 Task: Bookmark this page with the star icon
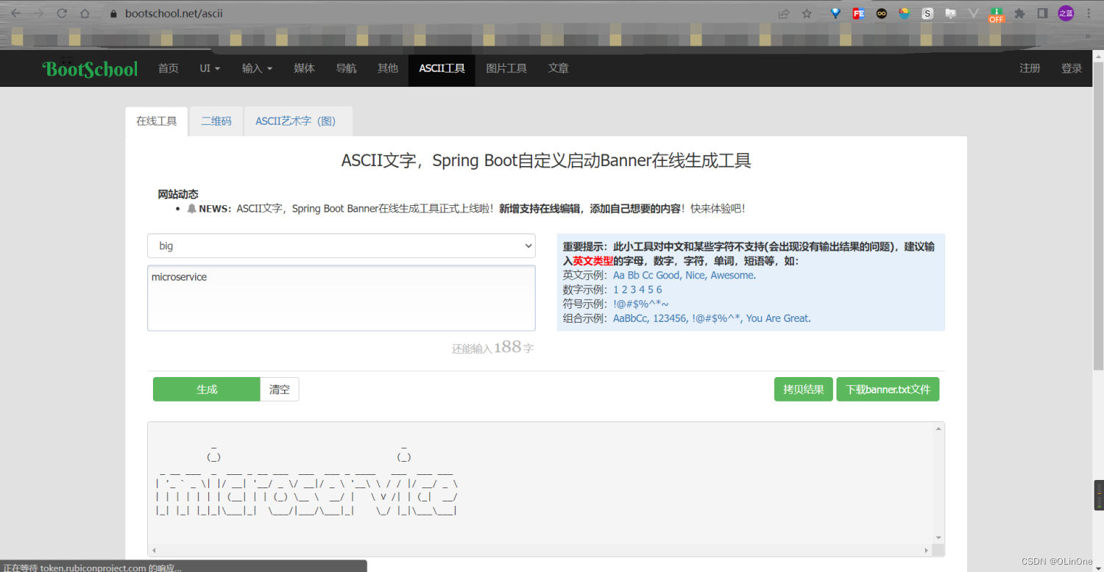coord(807,13)
